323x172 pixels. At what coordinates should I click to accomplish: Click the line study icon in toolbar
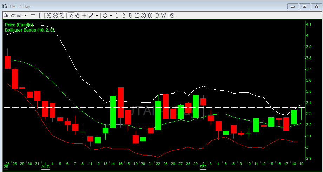13,15
